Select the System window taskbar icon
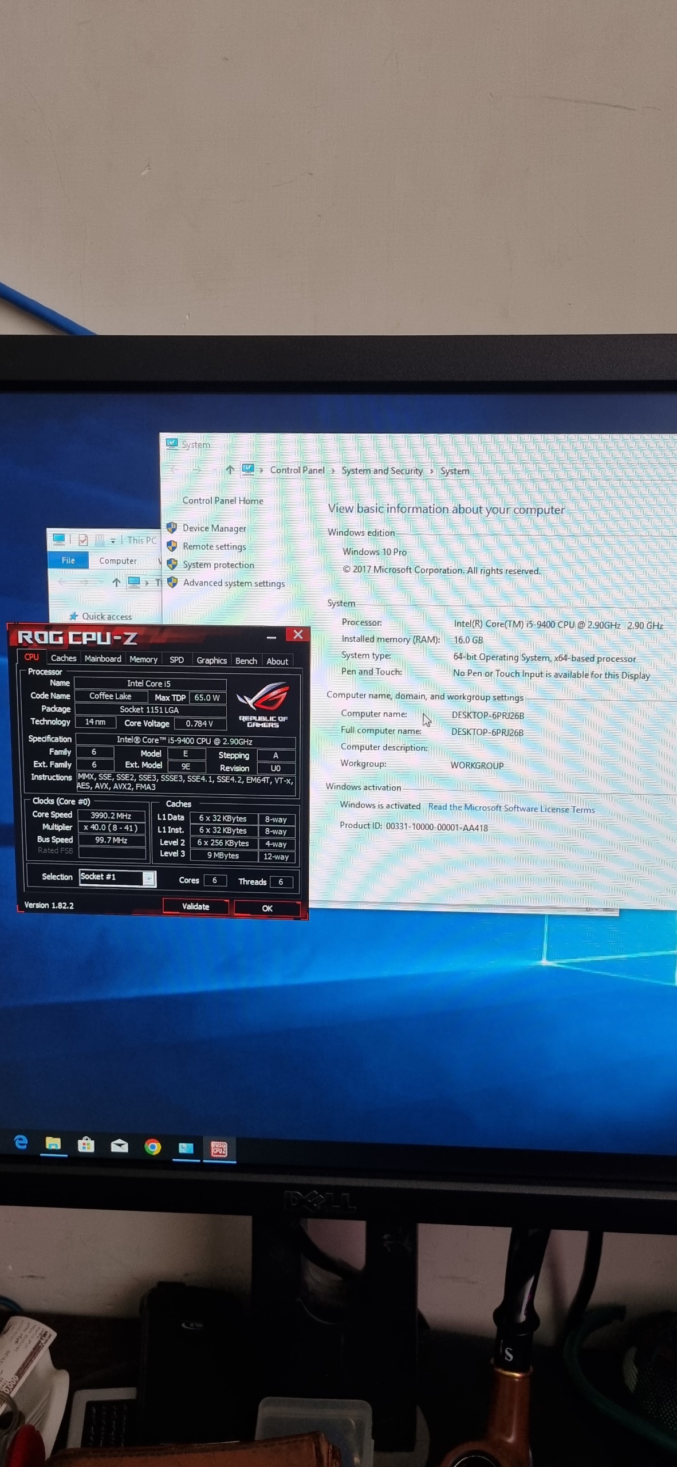The height and width of the screenshot is (1467, 677). (x=186, y=1148)
